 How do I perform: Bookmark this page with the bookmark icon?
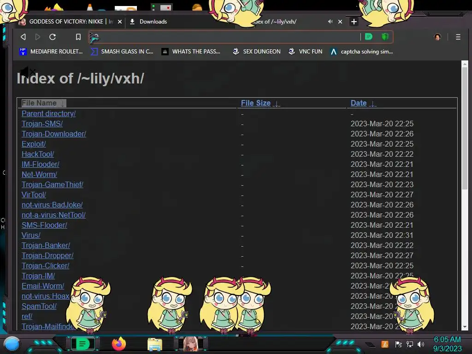[78, 37]
